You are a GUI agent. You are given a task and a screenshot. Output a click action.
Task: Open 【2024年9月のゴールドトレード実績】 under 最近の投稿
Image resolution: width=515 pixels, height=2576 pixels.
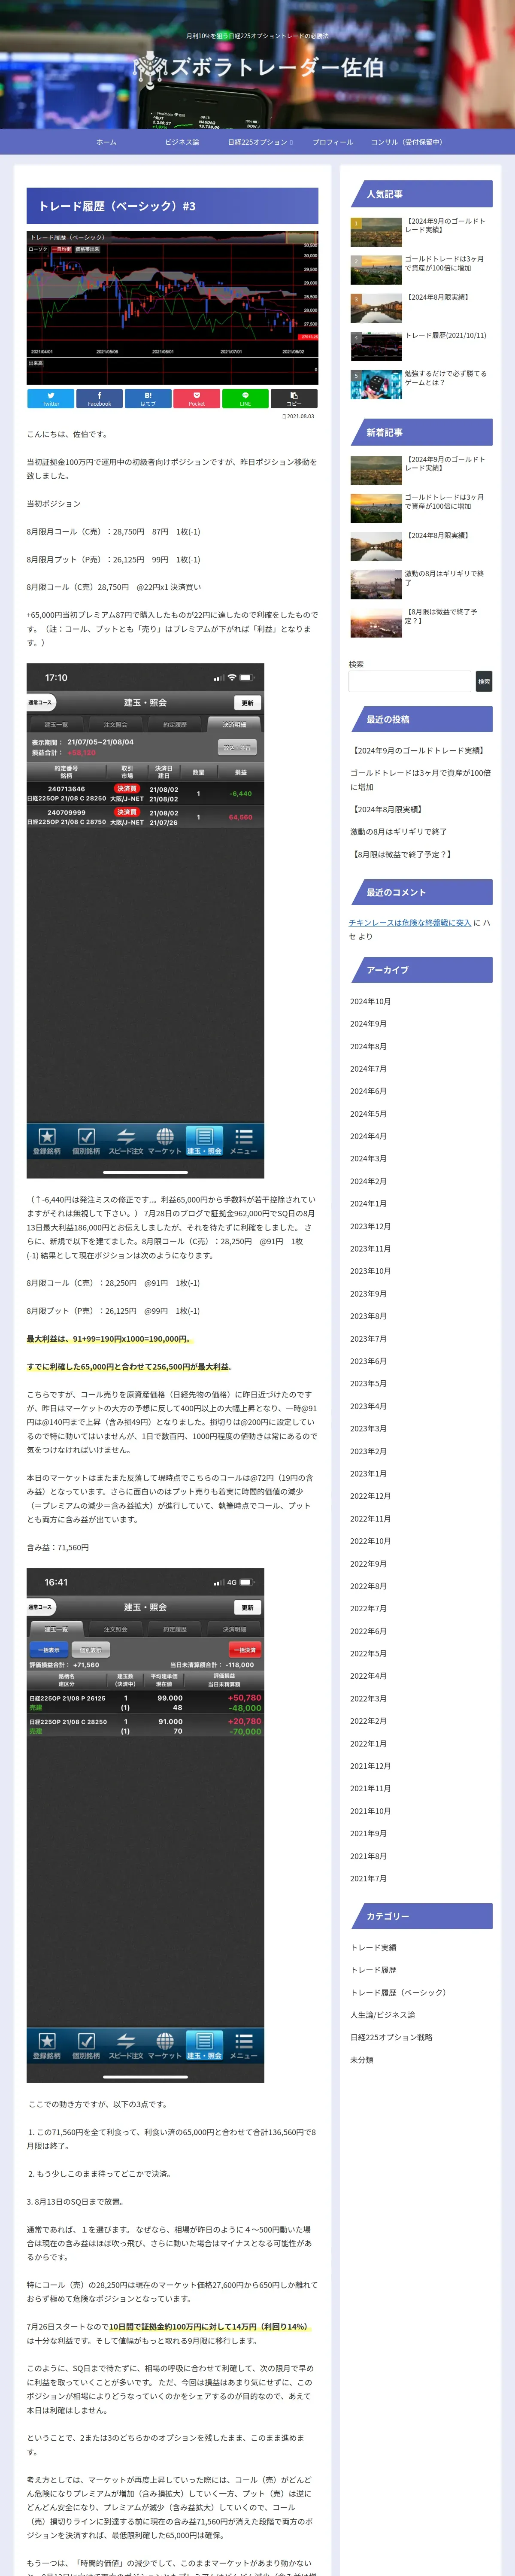418,750
